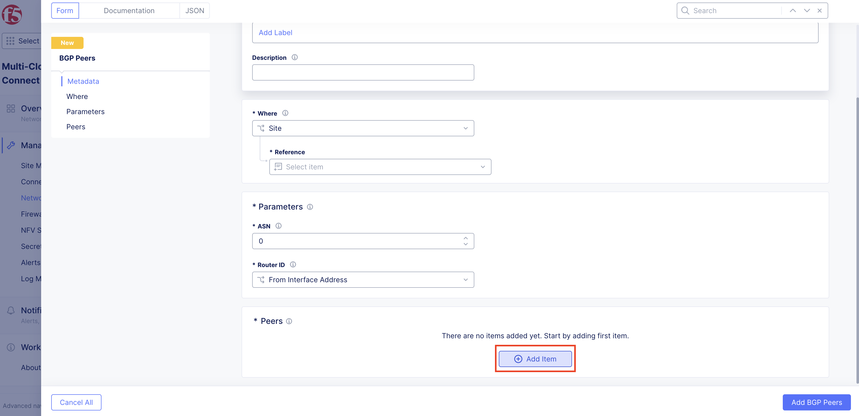Jump to previous search match with up chevron
Viewport: 859px width, 416px height.
[x=793, y=10]
